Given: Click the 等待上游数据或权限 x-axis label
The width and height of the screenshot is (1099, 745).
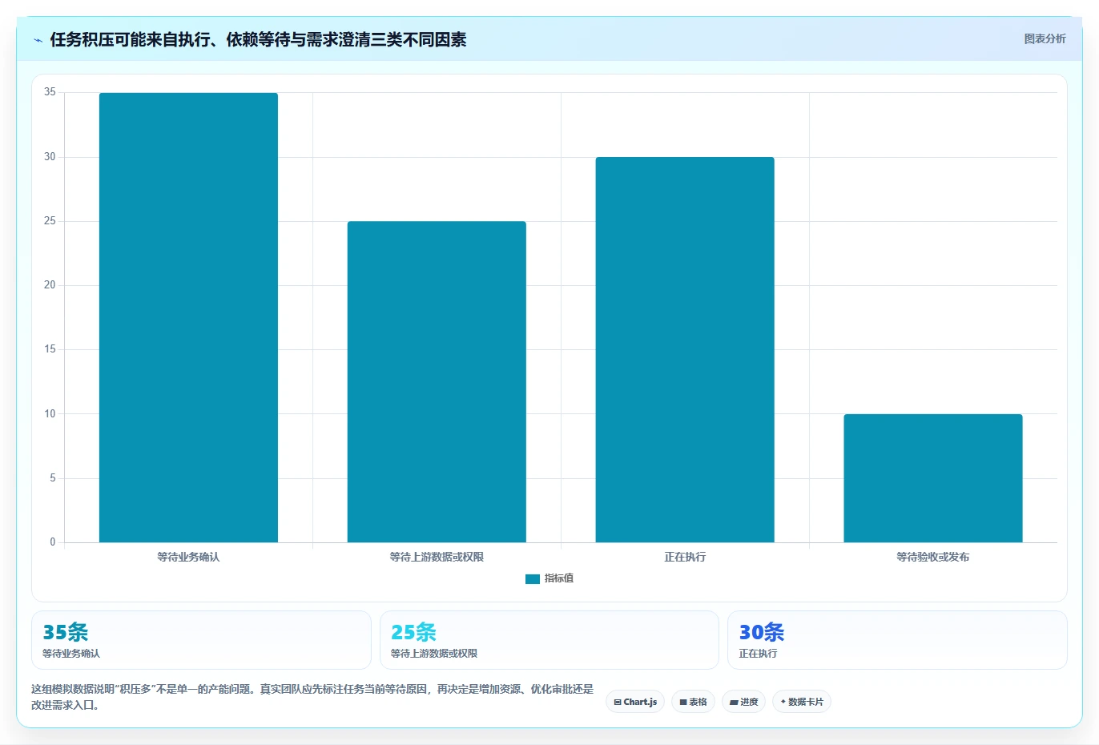Looking at the screenshot, I should [x=437, y=557].
